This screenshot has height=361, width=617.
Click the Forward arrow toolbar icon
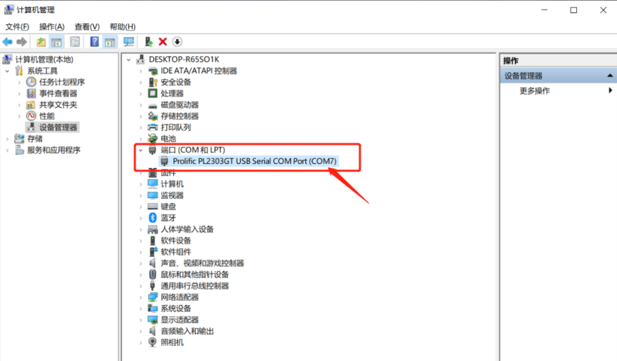[22, 42]
